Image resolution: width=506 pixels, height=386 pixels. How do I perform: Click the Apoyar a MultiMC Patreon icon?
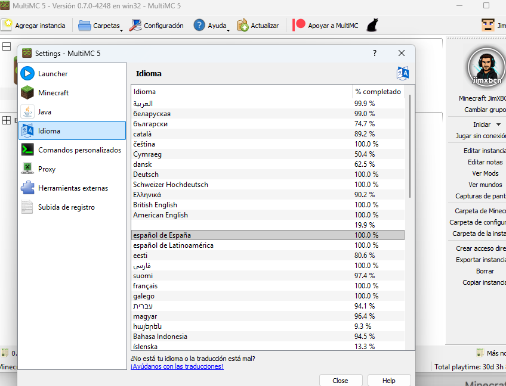(300, 25)
